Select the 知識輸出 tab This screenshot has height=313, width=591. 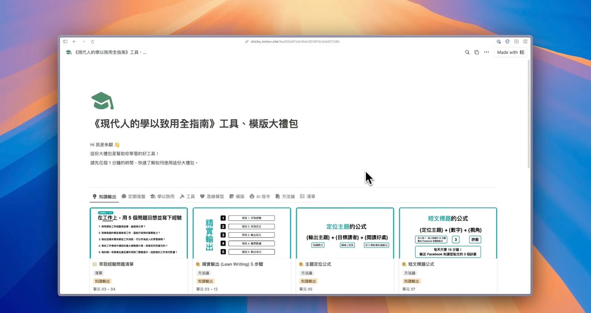coord(104,196)
